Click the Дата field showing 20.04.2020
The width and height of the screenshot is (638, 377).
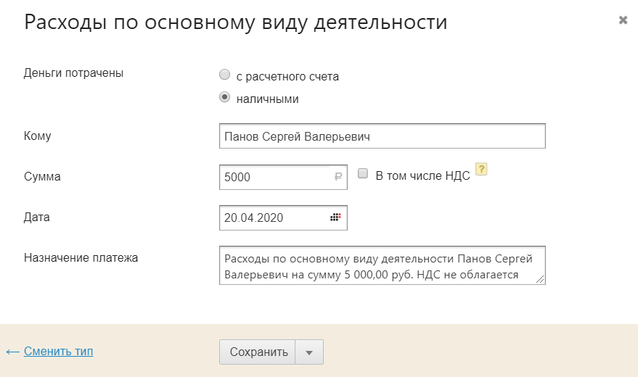(x=272, y=217)
